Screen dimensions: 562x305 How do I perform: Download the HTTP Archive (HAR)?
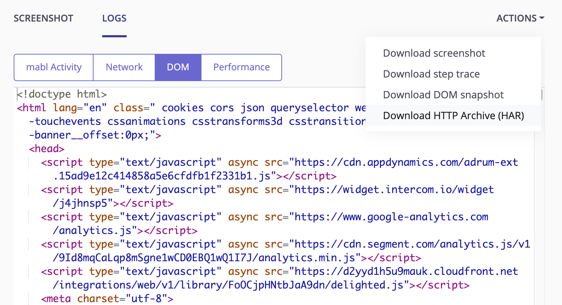pyautogui.click(x=454, y=115)
